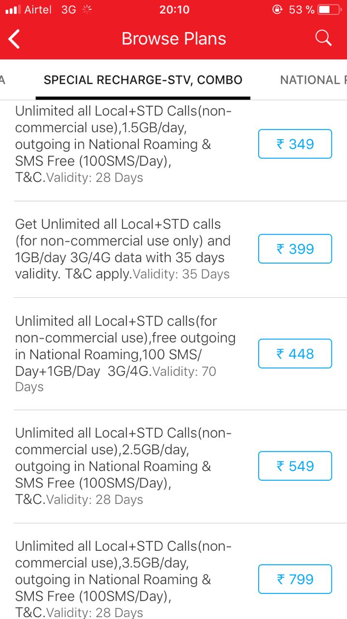Switch to the partially hidden left tab

(3, 80)
